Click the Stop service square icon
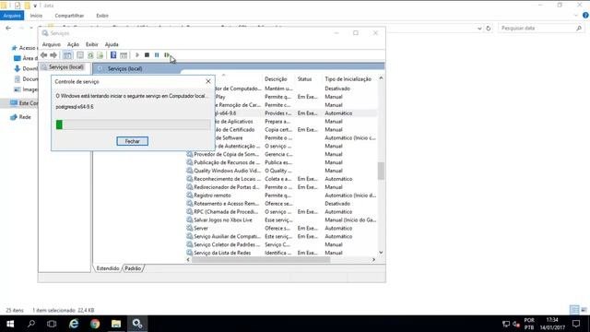Viewport: 590px width, 332px height. (x=147, y=55)
